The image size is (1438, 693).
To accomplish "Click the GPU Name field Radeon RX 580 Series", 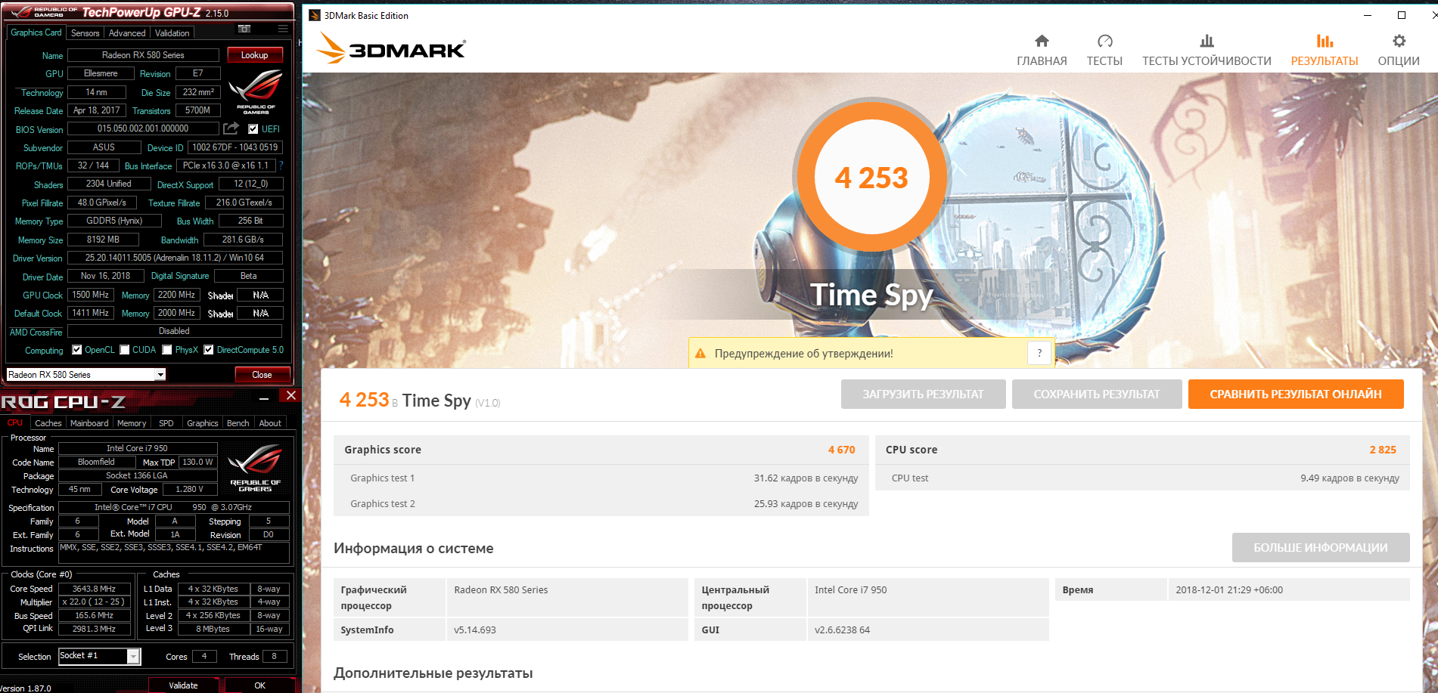I will pyautogui.click(x=143, y=55).
